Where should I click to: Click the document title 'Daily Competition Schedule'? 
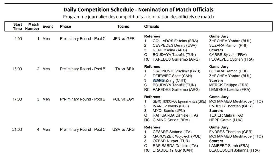(138, 10)
